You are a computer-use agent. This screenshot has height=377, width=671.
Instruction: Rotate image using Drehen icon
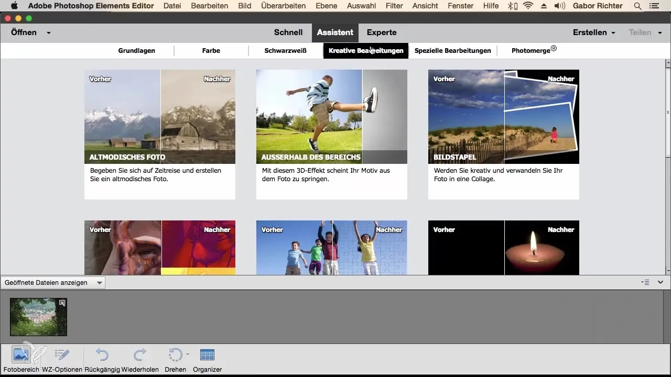(175, 356)
